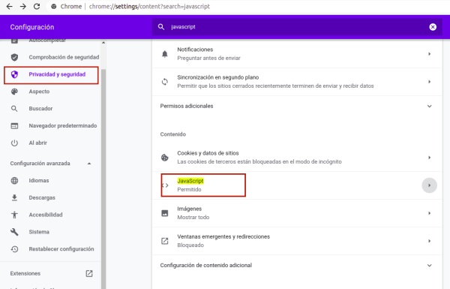
Task: Click the address bar URL text
Action: (x=149, y=6)
